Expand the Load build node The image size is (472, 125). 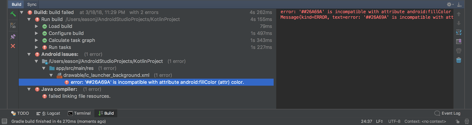point(36,26)
